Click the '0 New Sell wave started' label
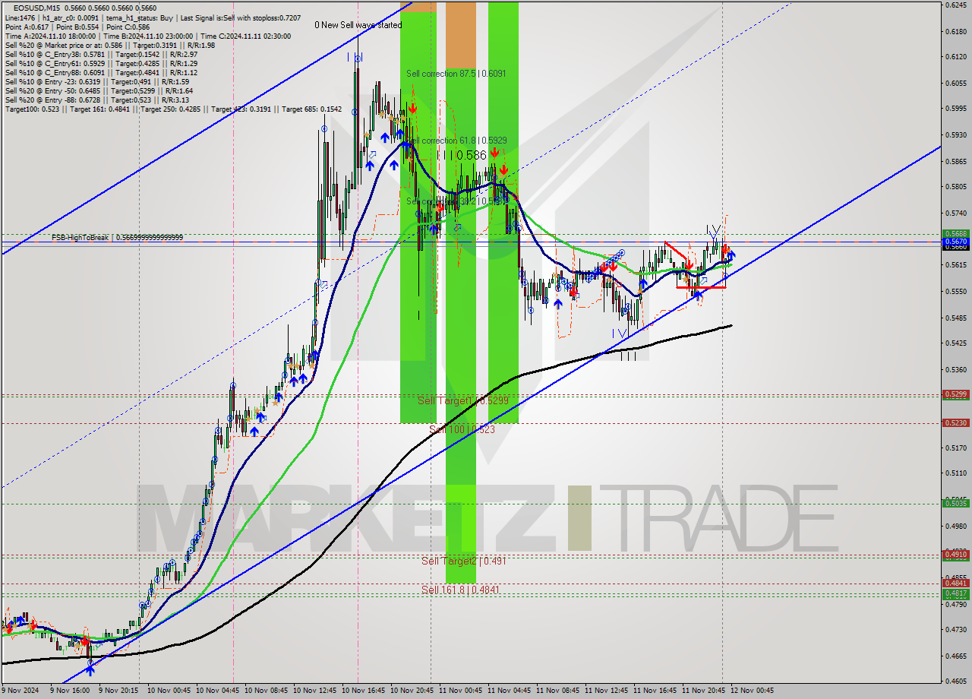972x699 pixels. [x=358, y=25]
